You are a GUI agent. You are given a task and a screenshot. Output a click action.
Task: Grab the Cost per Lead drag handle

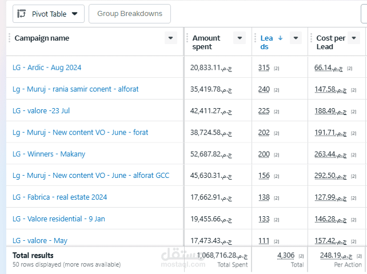click(311, 38)
